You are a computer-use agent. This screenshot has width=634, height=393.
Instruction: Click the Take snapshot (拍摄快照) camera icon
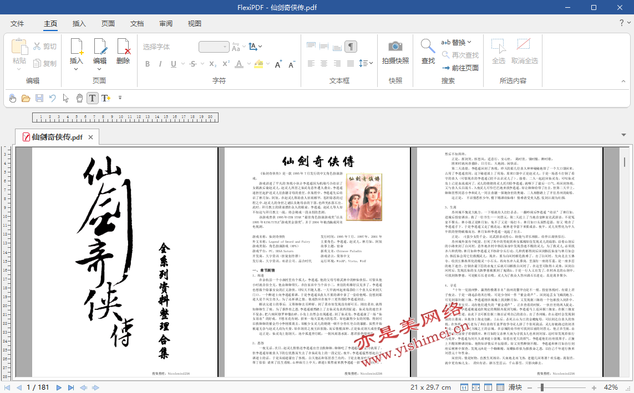[x=395, y=46]
